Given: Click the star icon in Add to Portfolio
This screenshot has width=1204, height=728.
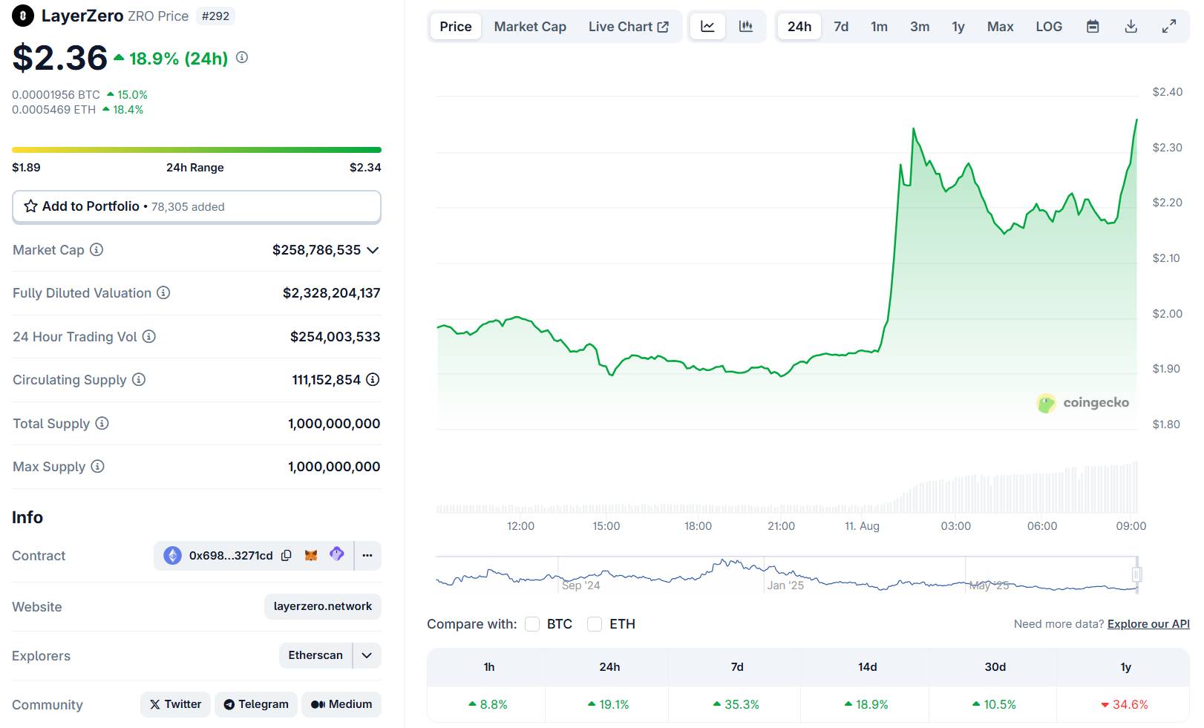Looking at the screenshot, I should (x=30, y=206).
